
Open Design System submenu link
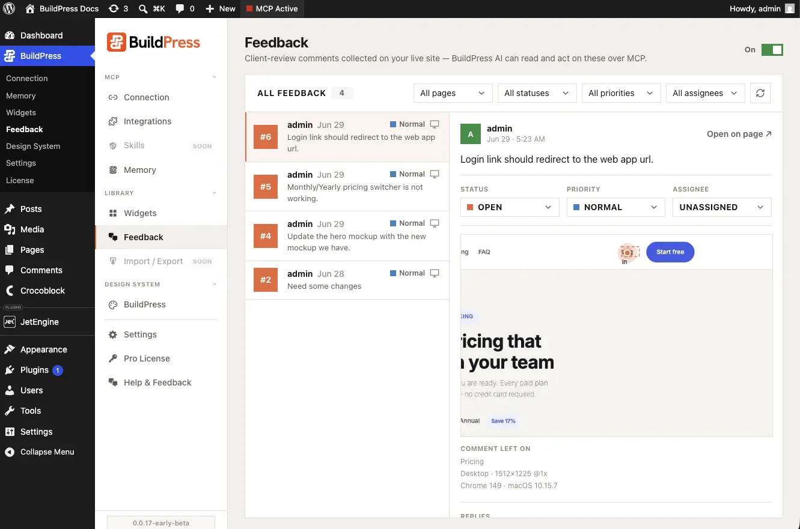[x=33, y=146]
